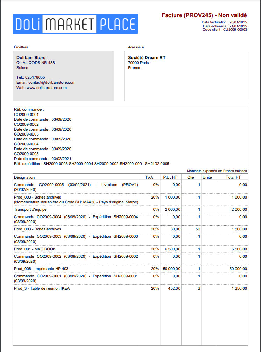Select the TVA column header
261x352 pixels.
coord(149,177)
